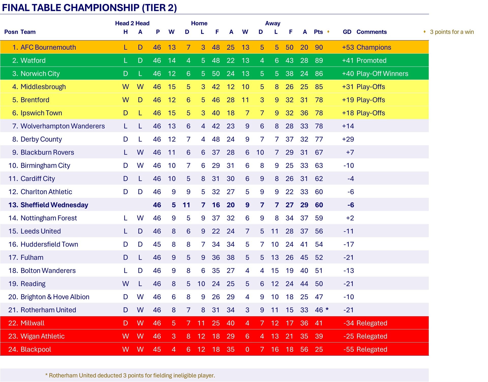This screenshot has height=382, width=488.
Task: Click Middlesbrough's +31 goal difference
Action: [x=348, y=87]
